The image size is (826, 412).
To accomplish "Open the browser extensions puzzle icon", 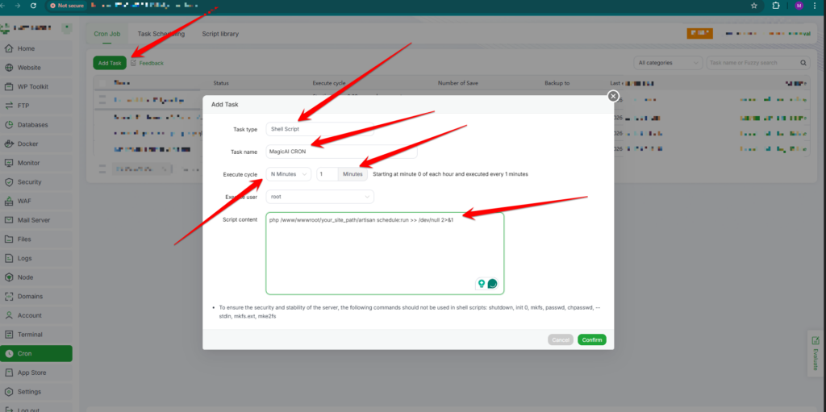I will 776,5.
